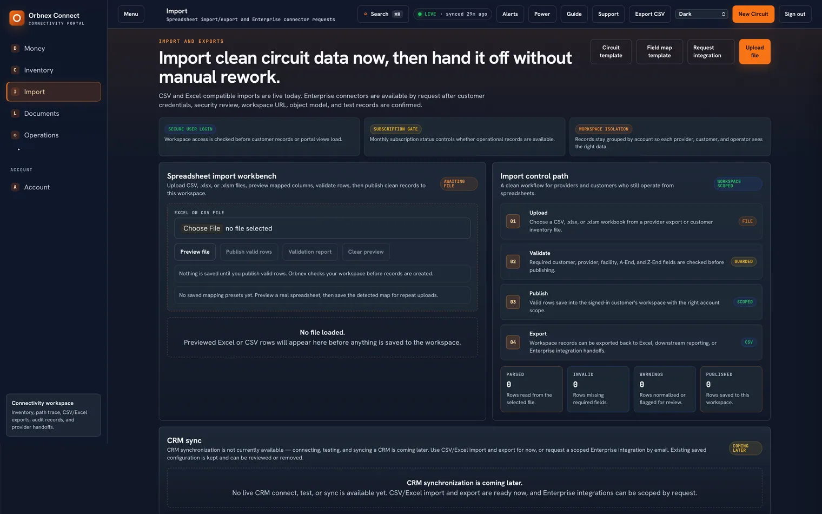
Task: Click the WARNINGS counter card
Action: [665, 389]
